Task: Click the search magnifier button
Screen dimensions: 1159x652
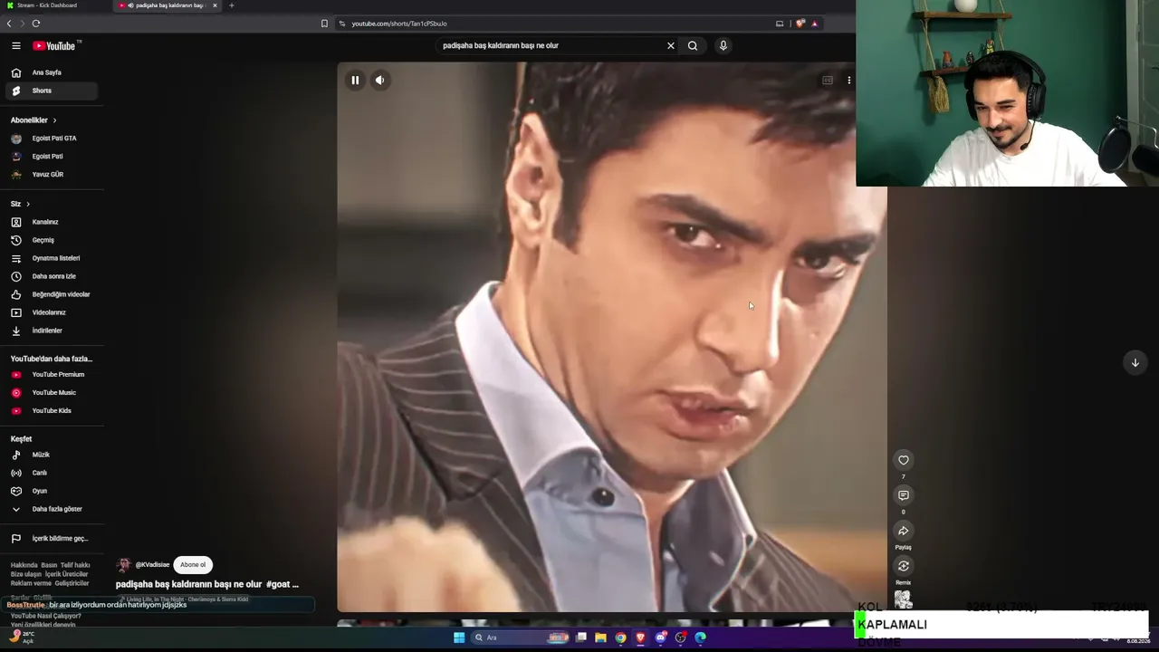Action: point(693,45)
